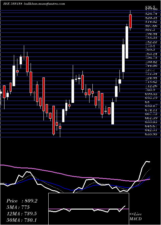Viewport: 161px width, 225px height.
Task: Click the 'bullkhan.munafasutra.com' header text
Action: [x=44, y=4]
